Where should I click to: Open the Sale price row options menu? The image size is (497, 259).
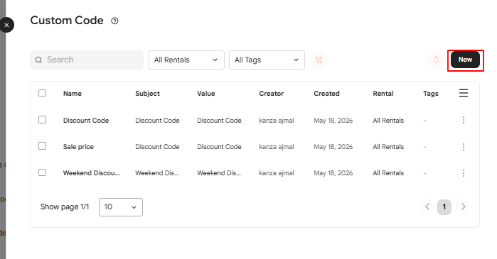click(x=464, y=146)
